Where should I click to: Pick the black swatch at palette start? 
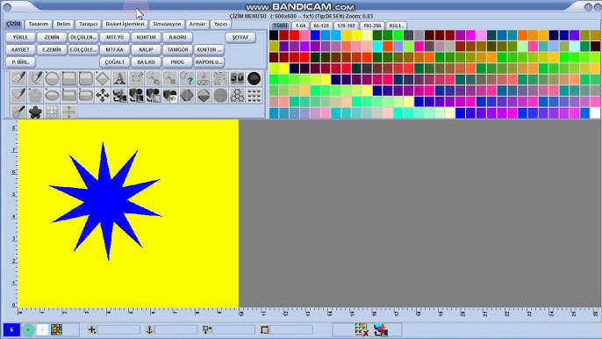click(274, 35)
